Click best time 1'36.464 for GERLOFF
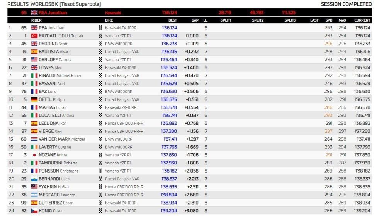 (169, 59)
